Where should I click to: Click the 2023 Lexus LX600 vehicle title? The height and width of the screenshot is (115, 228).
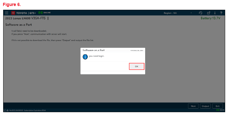[x=25, y=18]
